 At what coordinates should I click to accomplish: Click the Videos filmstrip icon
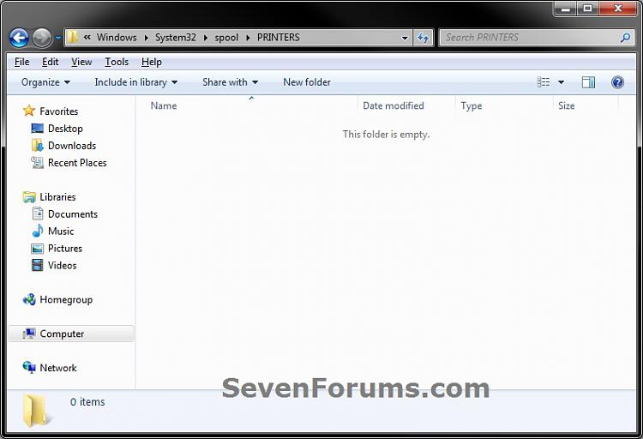point(38,265)
